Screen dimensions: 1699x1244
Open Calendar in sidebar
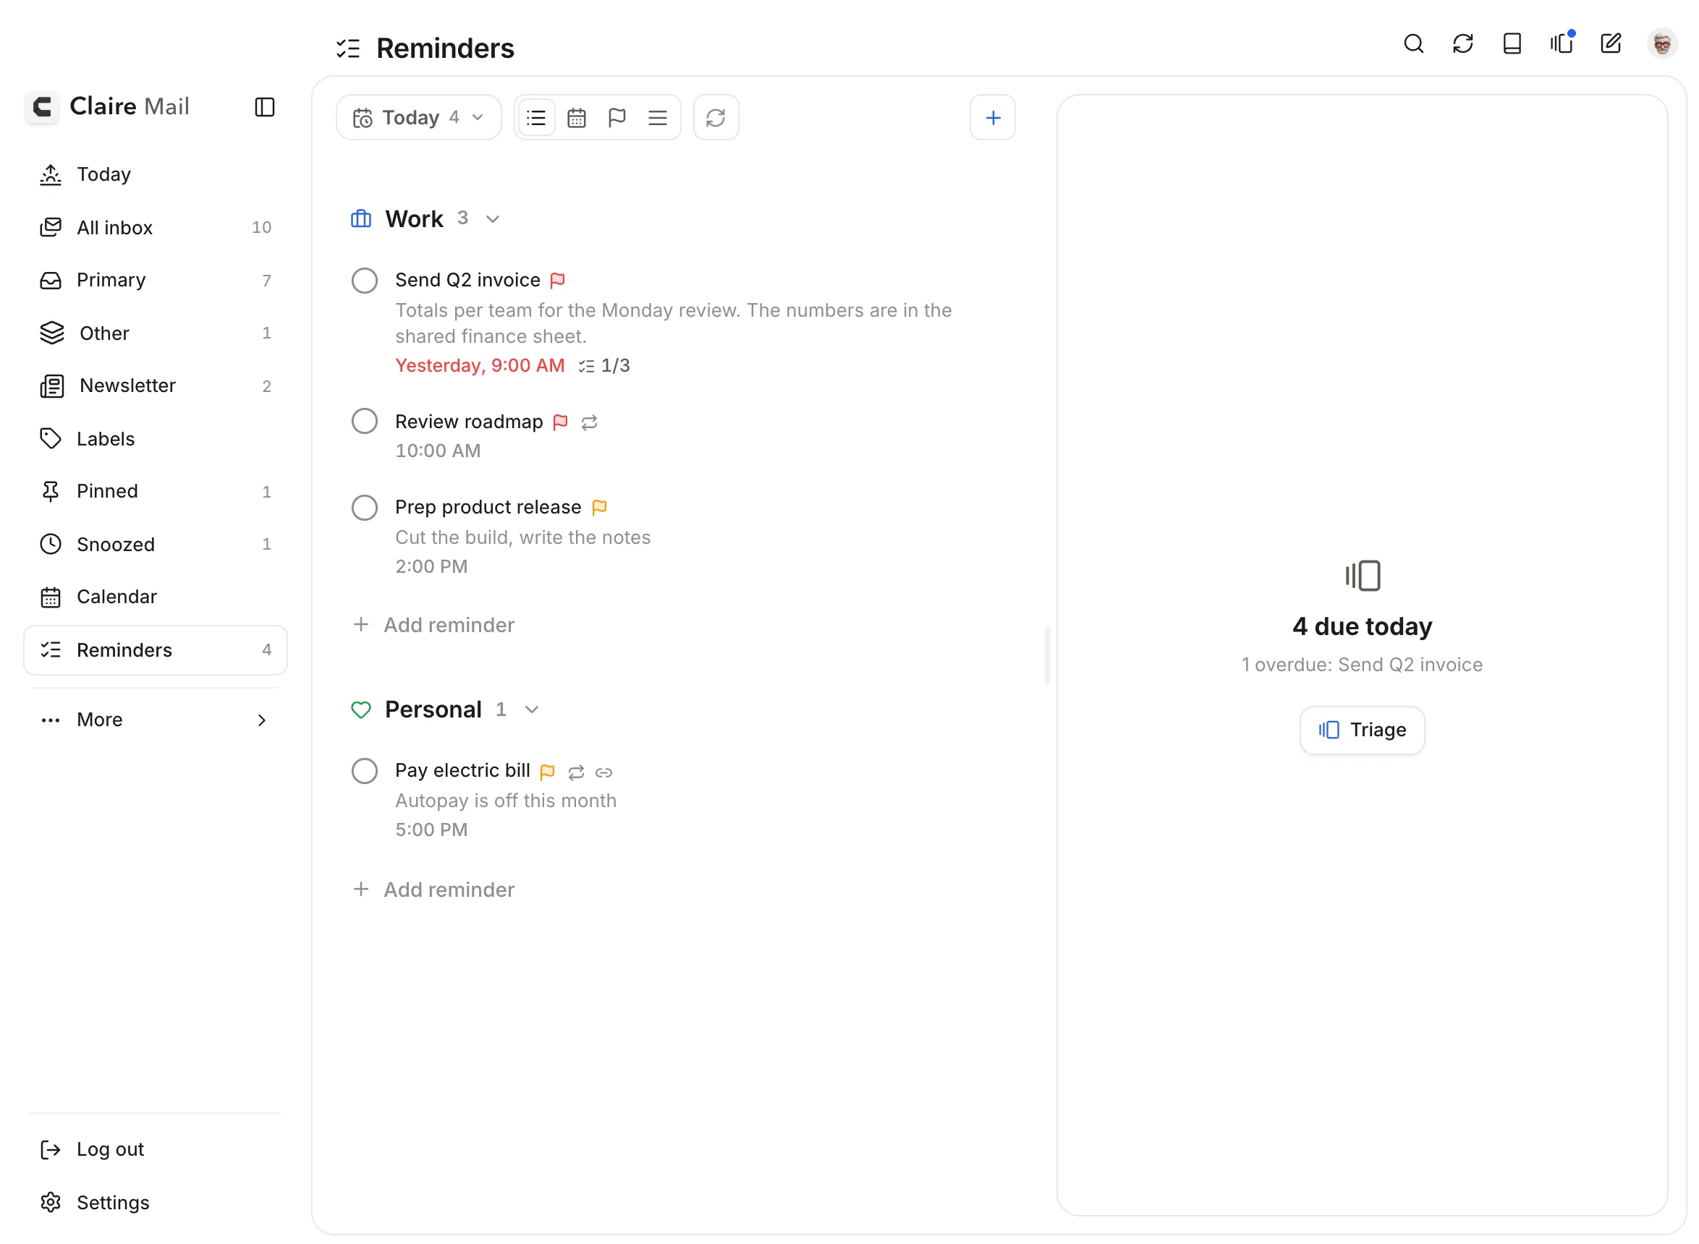click(x=155, y=597)
